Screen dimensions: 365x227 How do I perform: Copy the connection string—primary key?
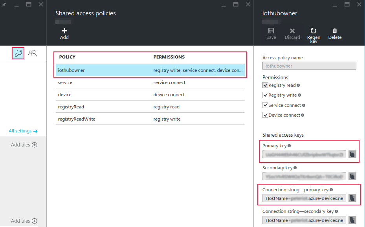(352, 198)
